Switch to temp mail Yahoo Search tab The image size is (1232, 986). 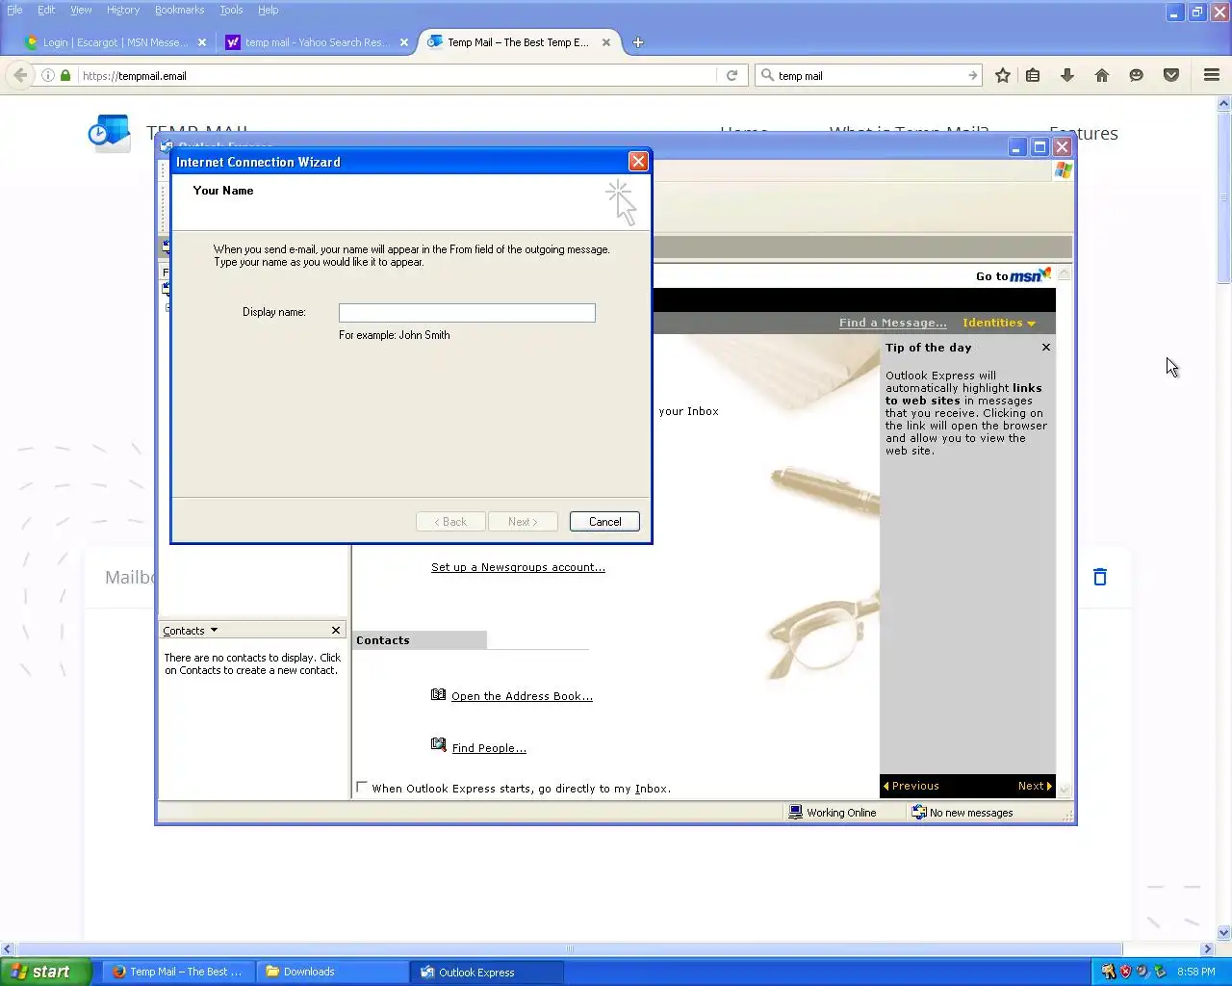coord(317,42)
